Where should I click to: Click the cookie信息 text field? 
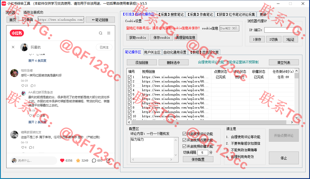pyautogui.click(x=229, y=28)
